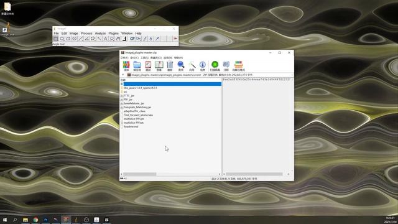This screenshot has height=224, width=398.
Task: Open the Developer menu tool in ImageJ
Action: [138, 39]
